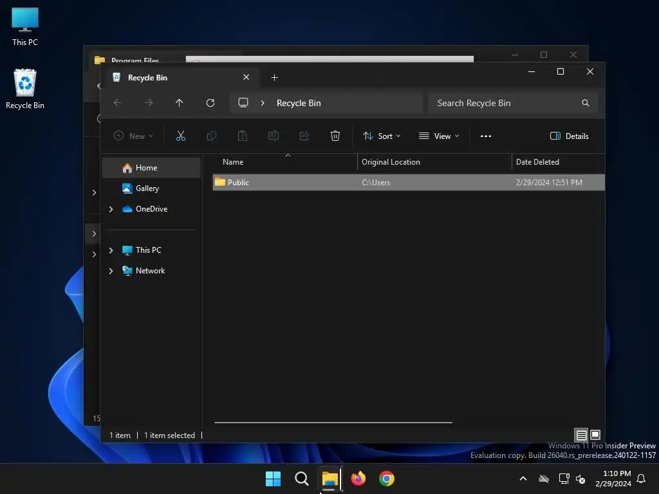Click File Explorer in the taskbar
This screenshot has height=494, width=659.
point(330,479)
